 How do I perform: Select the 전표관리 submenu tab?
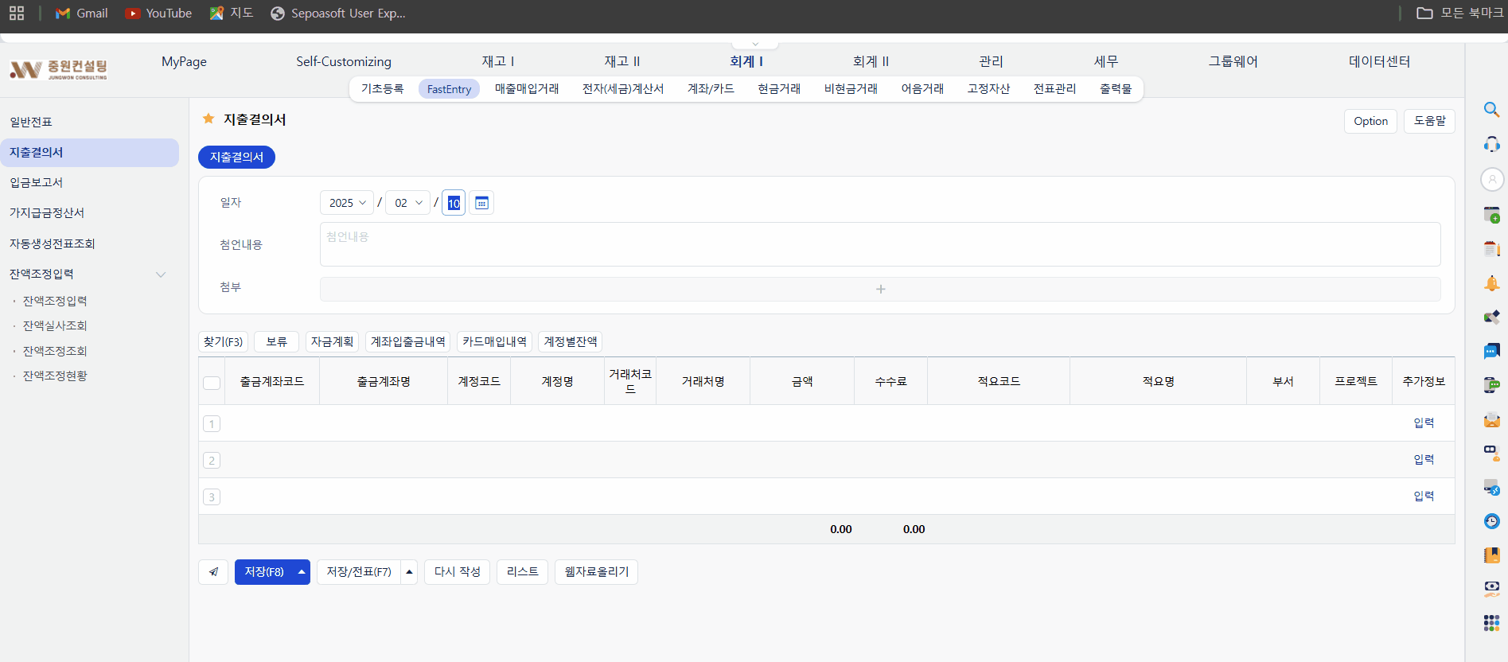tap(1054, 89)
